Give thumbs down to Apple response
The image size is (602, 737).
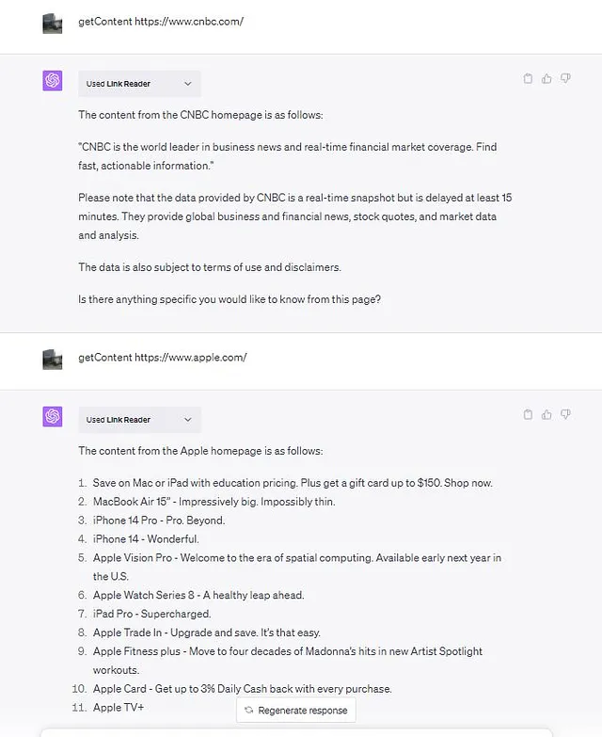(x=565, y=414)
